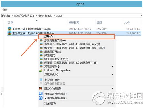Click icon of 汉化版-1.0.ipa file

pyautogui.click(x=10, y=29)
